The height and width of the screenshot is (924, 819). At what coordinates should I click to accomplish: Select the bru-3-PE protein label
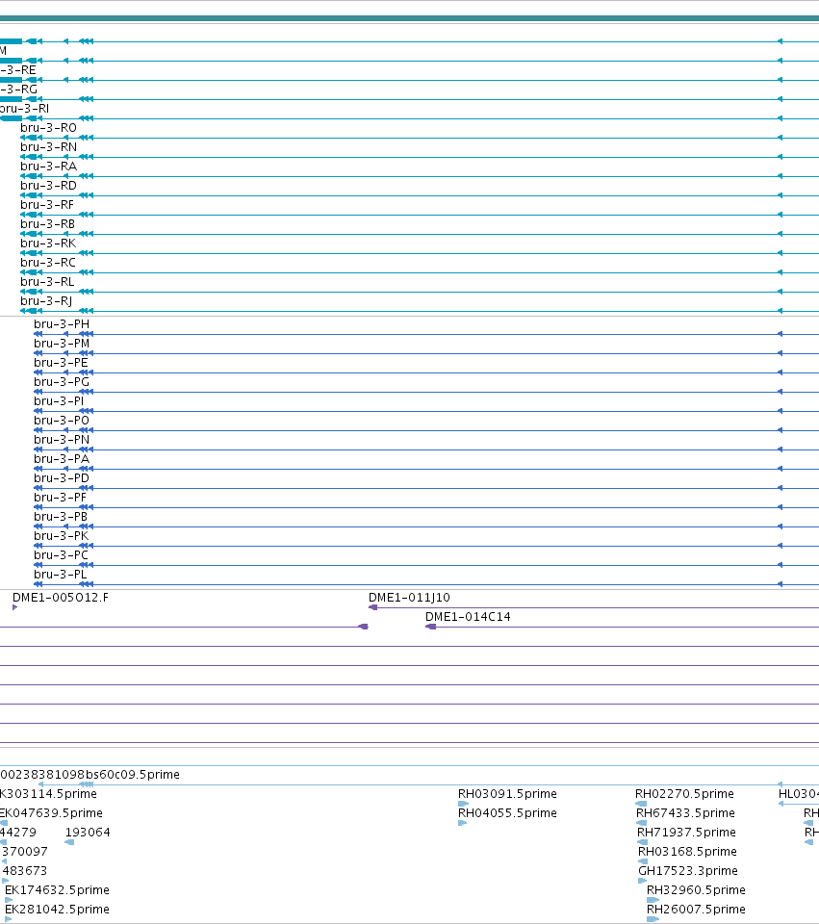(x=61, y=363)
